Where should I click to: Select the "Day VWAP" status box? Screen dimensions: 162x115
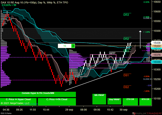[x=114, y=101]
